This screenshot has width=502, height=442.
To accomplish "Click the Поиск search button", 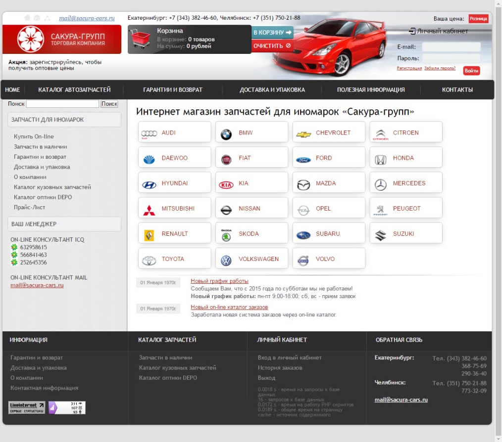I will [x=109, y=104].
